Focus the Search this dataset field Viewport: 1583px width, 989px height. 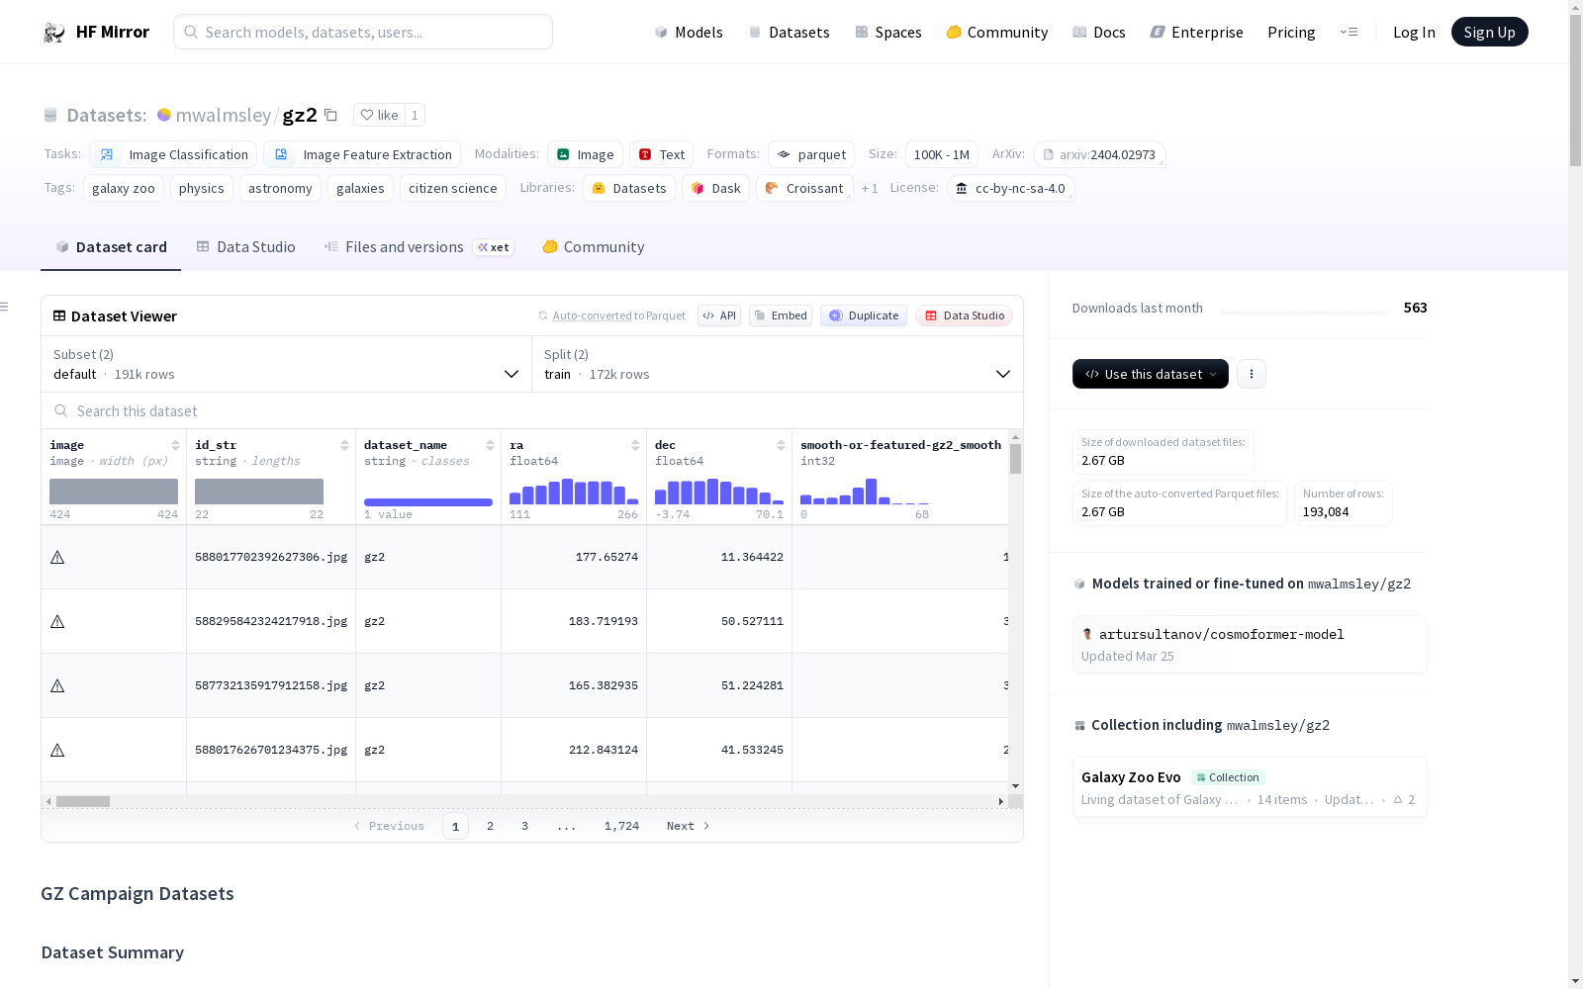click(532, 410)
